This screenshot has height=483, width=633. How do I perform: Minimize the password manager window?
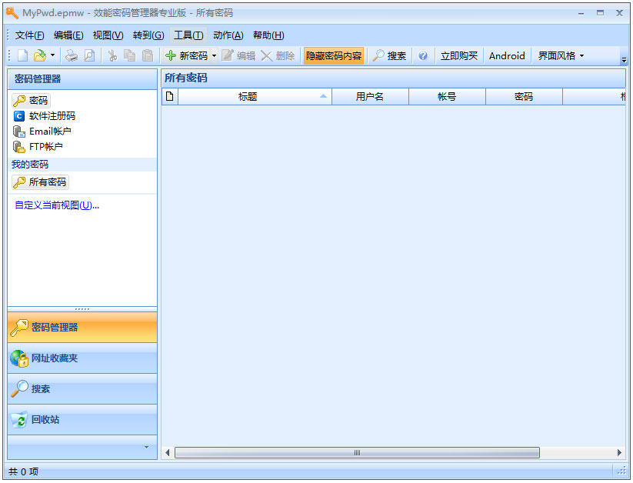point(581,13)
